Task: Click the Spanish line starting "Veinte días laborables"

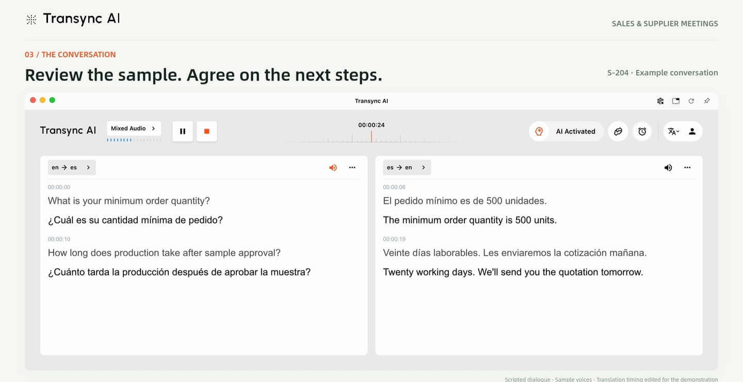Action: click(x=515, y=253)
